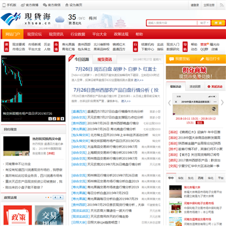Viewport: 226px width, 226px height.
Task: Select the 华北 region tab
Action: (x=210, y=178)
